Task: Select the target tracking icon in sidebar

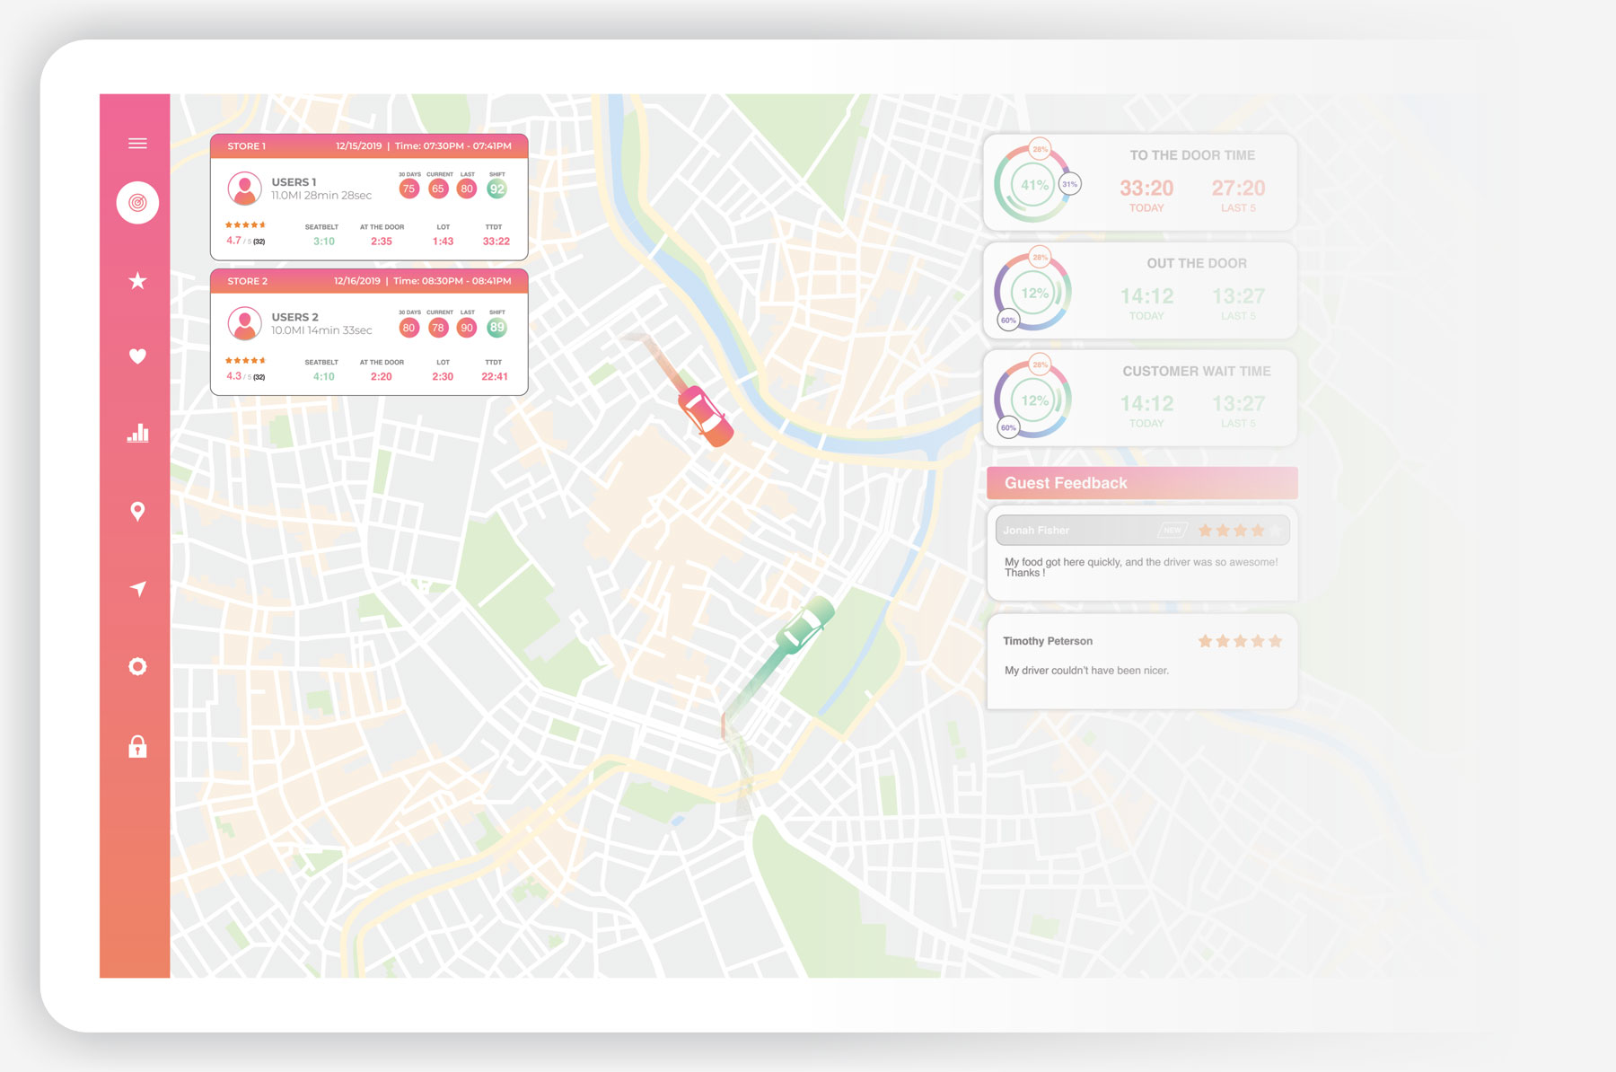Action: tap(137, 203)
